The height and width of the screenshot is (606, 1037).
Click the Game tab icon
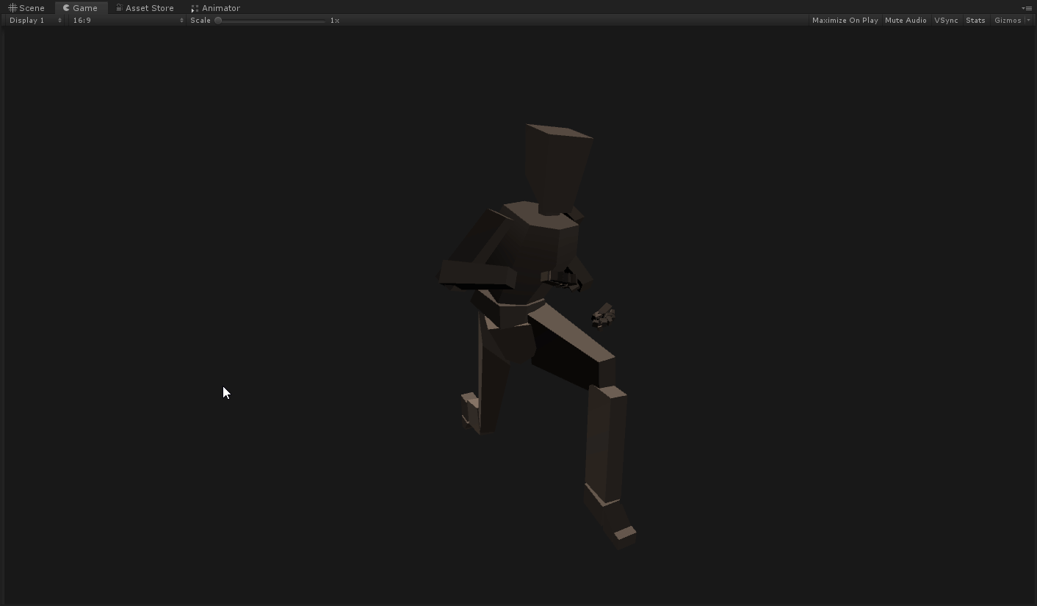tap(66, 8)
